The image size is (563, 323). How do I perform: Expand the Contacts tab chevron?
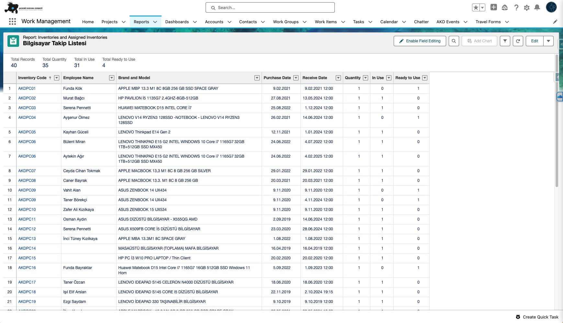point(263,22)
